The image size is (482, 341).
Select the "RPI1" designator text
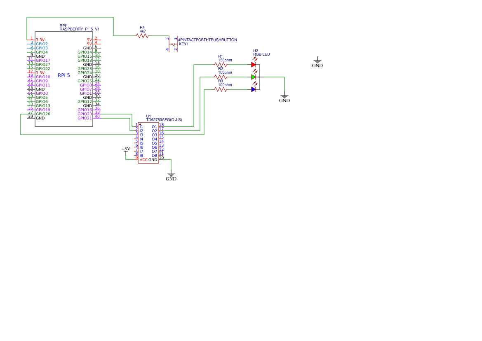tap(63, 26)
